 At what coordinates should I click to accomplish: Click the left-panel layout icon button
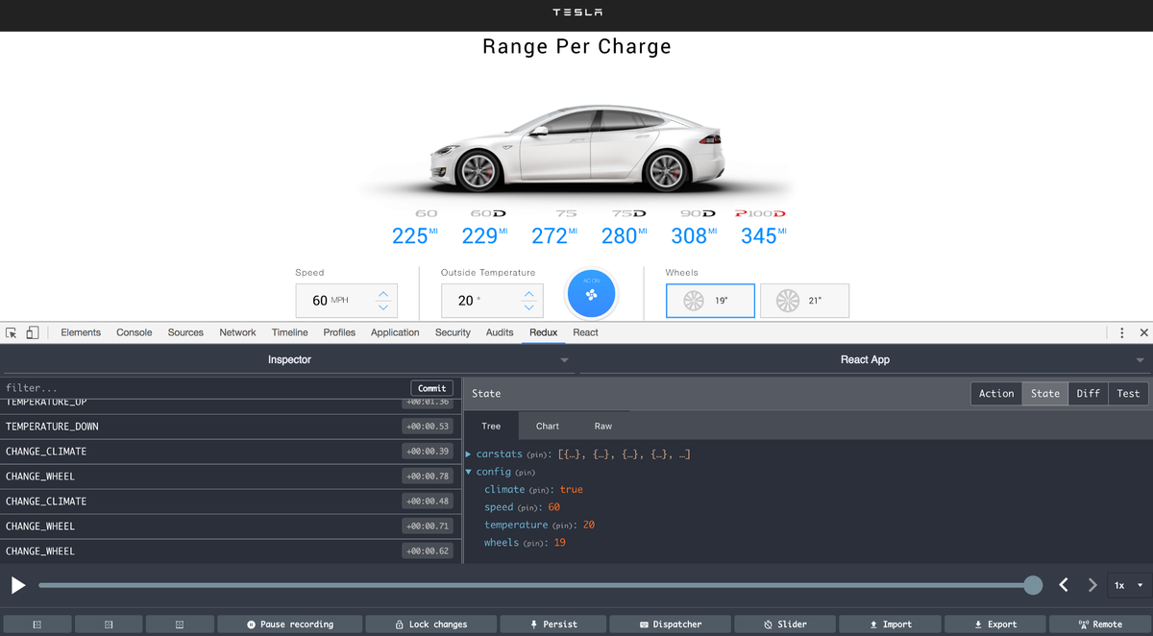(x=37, y=624)
